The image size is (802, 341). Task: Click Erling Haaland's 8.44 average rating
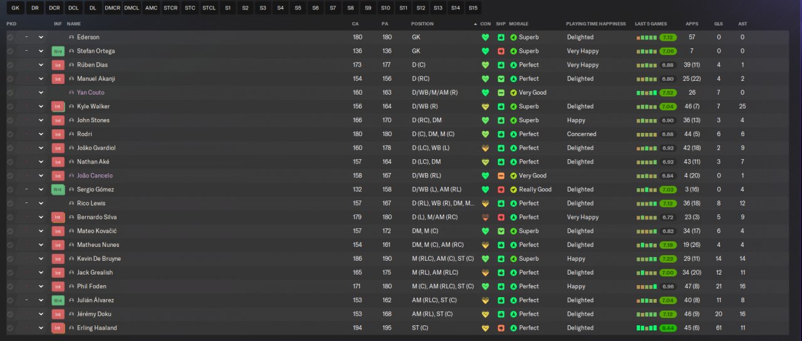[668, 328]
